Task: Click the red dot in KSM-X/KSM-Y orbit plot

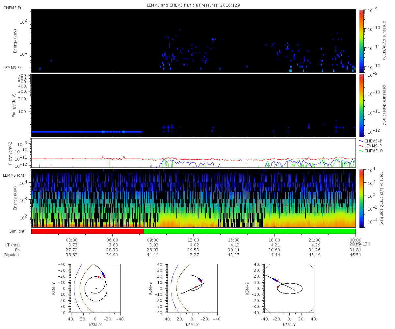Action: coord(98,277)
